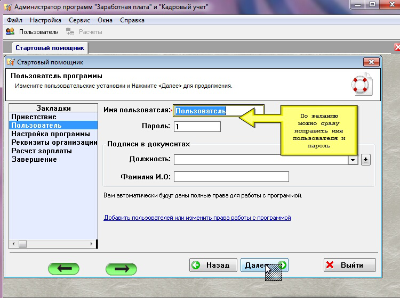Click the download-arrow button beside Должность
Screen dimensions: 400x298
(x=365, y=160)
